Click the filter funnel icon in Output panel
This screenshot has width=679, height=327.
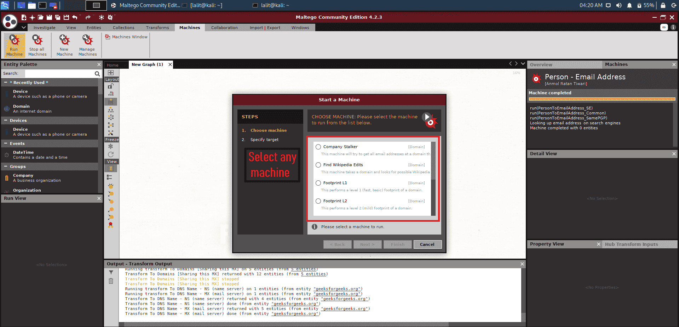(111, 272)
